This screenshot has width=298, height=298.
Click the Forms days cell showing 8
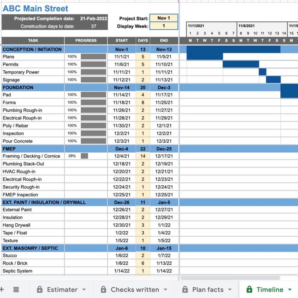pyautogui.click(x=143, y=103)
